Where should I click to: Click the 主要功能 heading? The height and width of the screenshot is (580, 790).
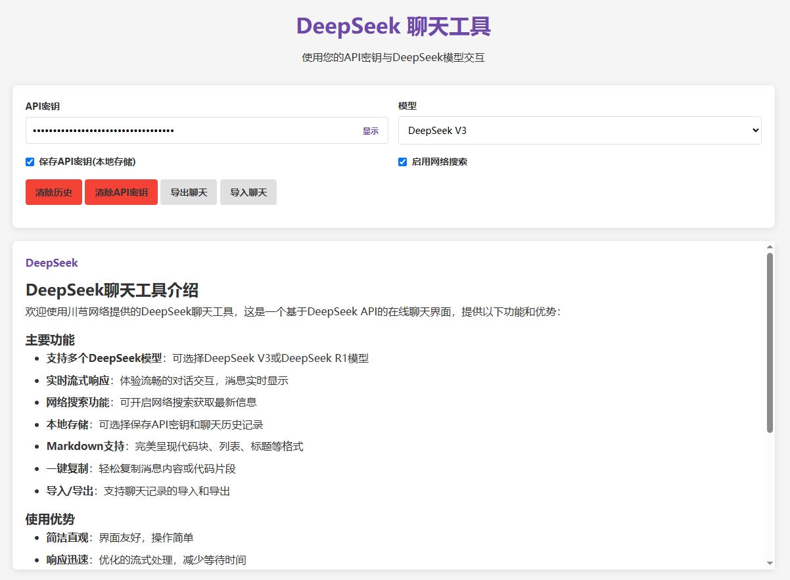pyautogui.click(x=50, y=340)
